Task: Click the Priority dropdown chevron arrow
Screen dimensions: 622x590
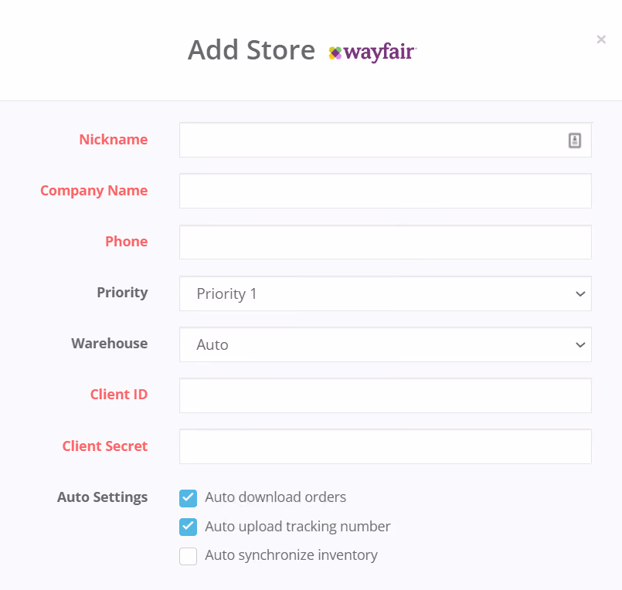Action: 580,293
